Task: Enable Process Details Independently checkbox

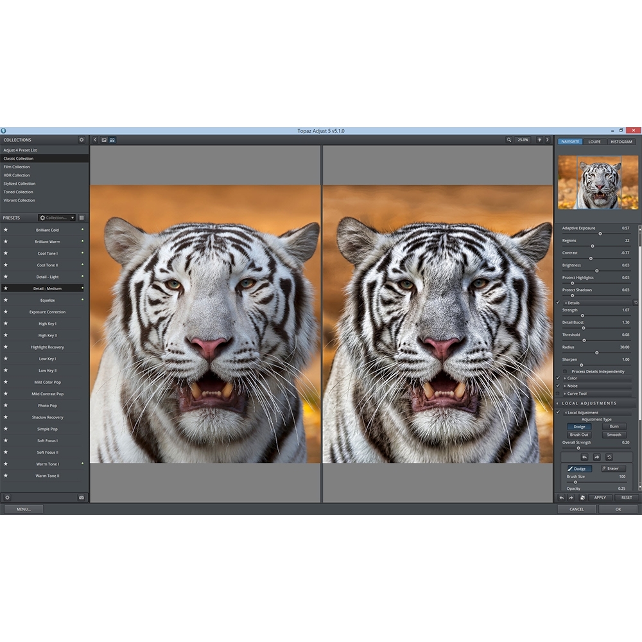Action: [565, 372]
